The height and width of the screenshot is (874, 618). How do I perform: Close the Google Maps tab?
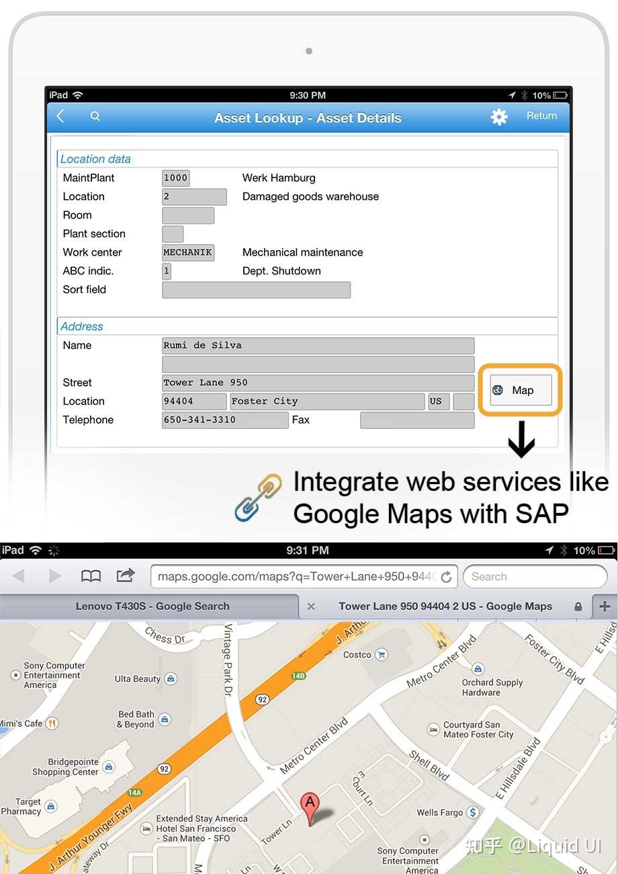pos(311,606)
